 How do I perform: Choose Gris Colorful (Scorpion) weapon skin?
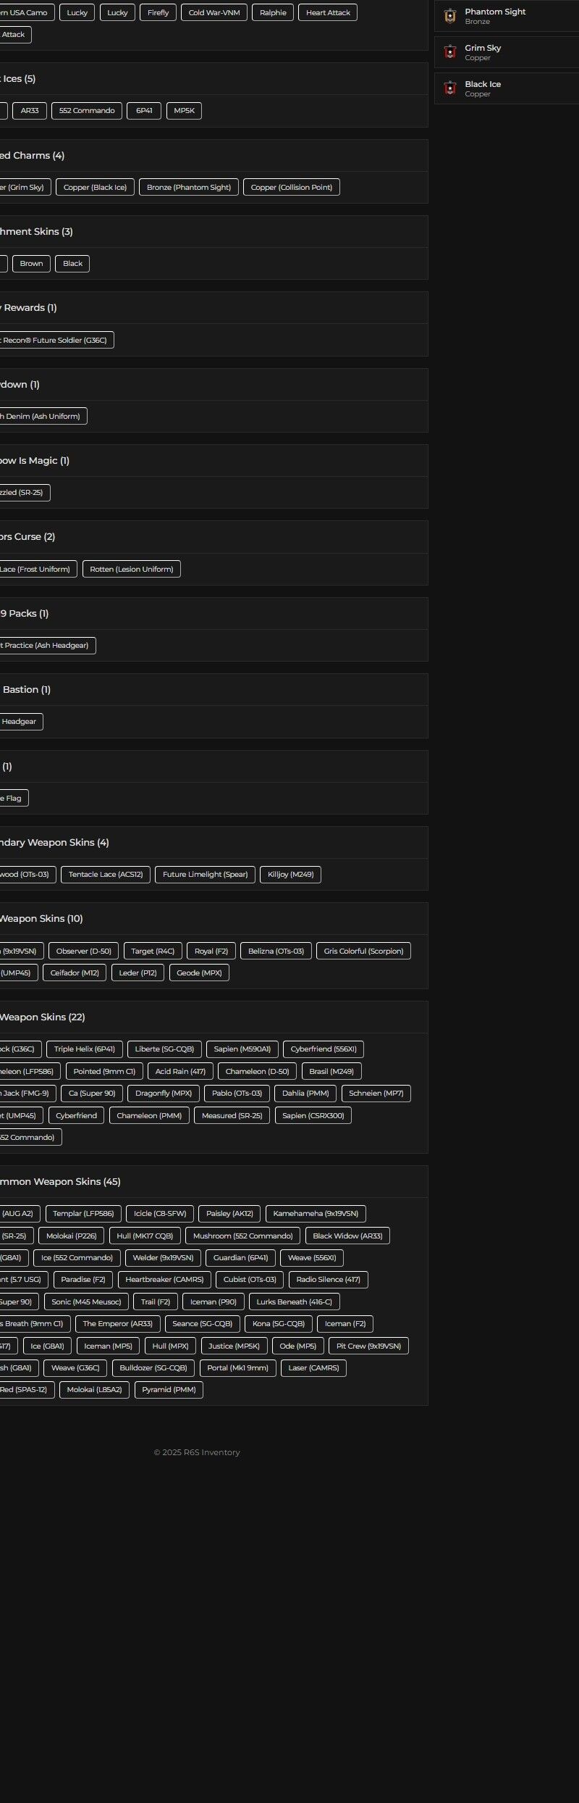[363, 952]
